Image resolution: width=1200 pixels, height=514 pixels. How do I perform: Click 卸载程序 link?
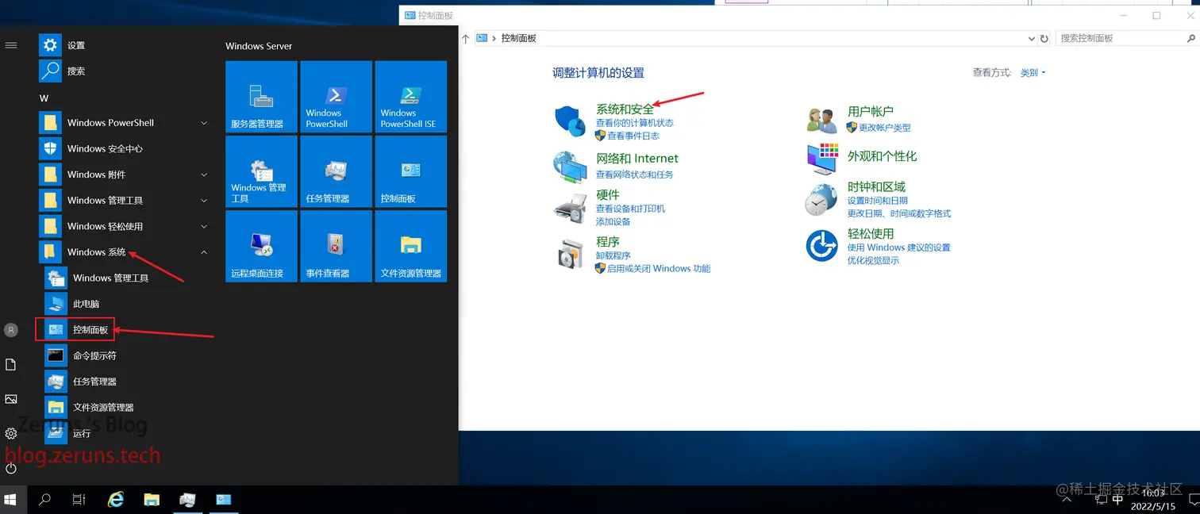613,255
